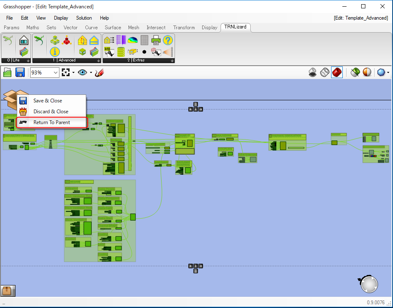Screen dimensions: 393x308
Task: Toggle the shaded red cylinder preview mode
Action: pos(336,73)
